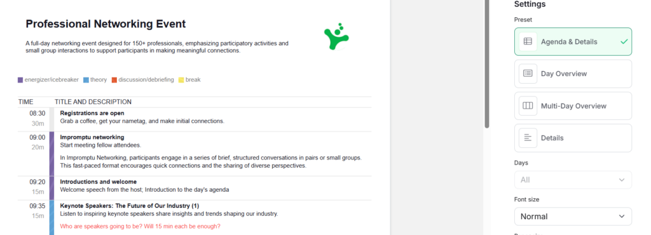The width and height of the screenshot is (651, 235).
Task: Click the red speakers comment note
Action: 140,226
